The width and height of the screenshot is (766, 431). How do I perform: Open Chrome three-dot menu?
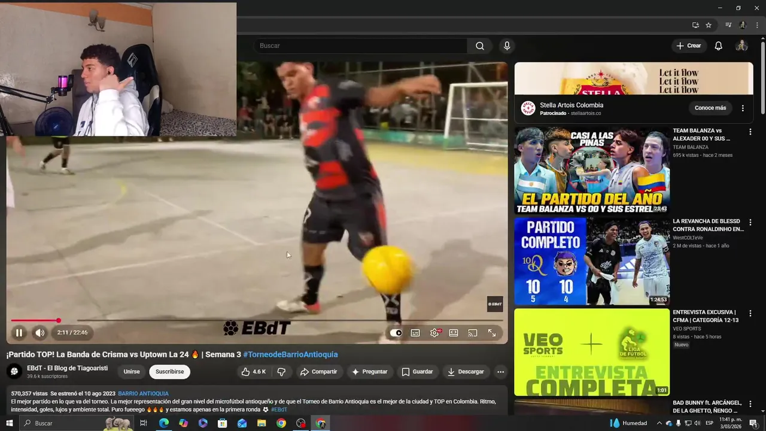[x=757, y=25]
